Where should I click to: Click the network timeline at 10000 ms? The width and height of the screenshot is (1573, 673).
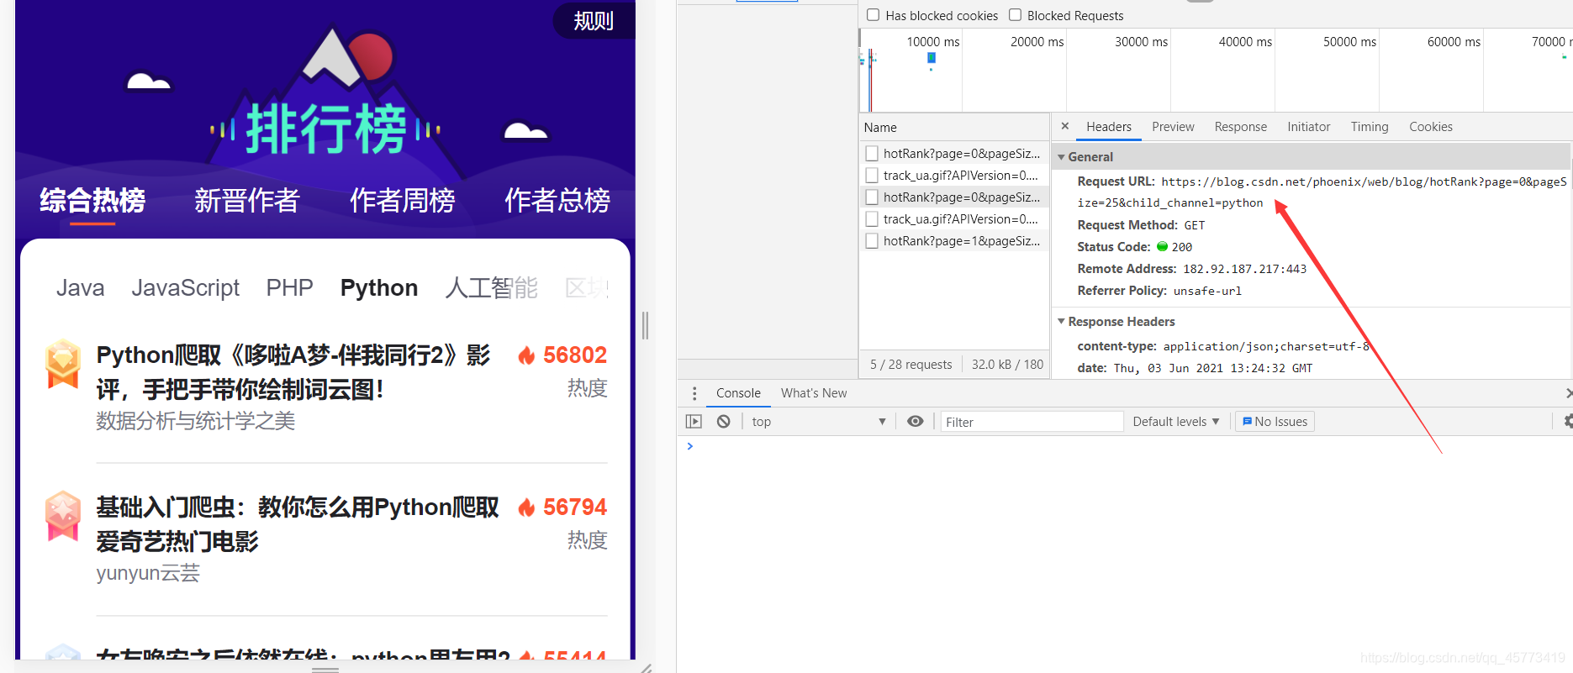point(933,42)
